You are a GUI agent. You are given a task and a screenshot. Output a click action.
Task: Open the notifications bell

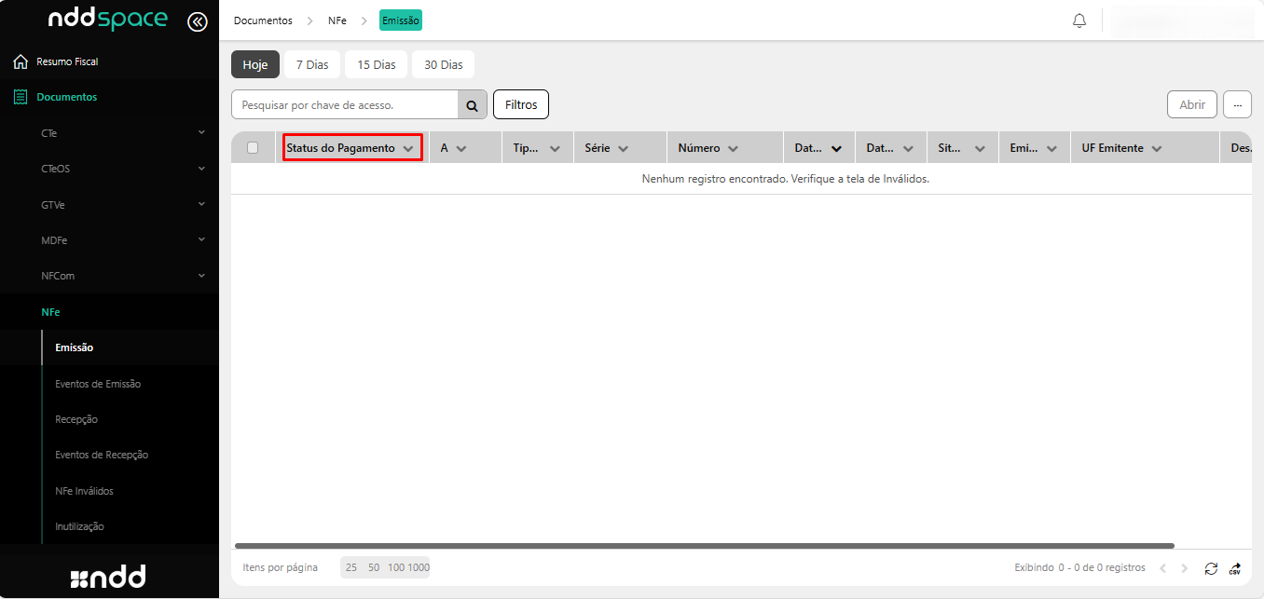[1079, 20]
